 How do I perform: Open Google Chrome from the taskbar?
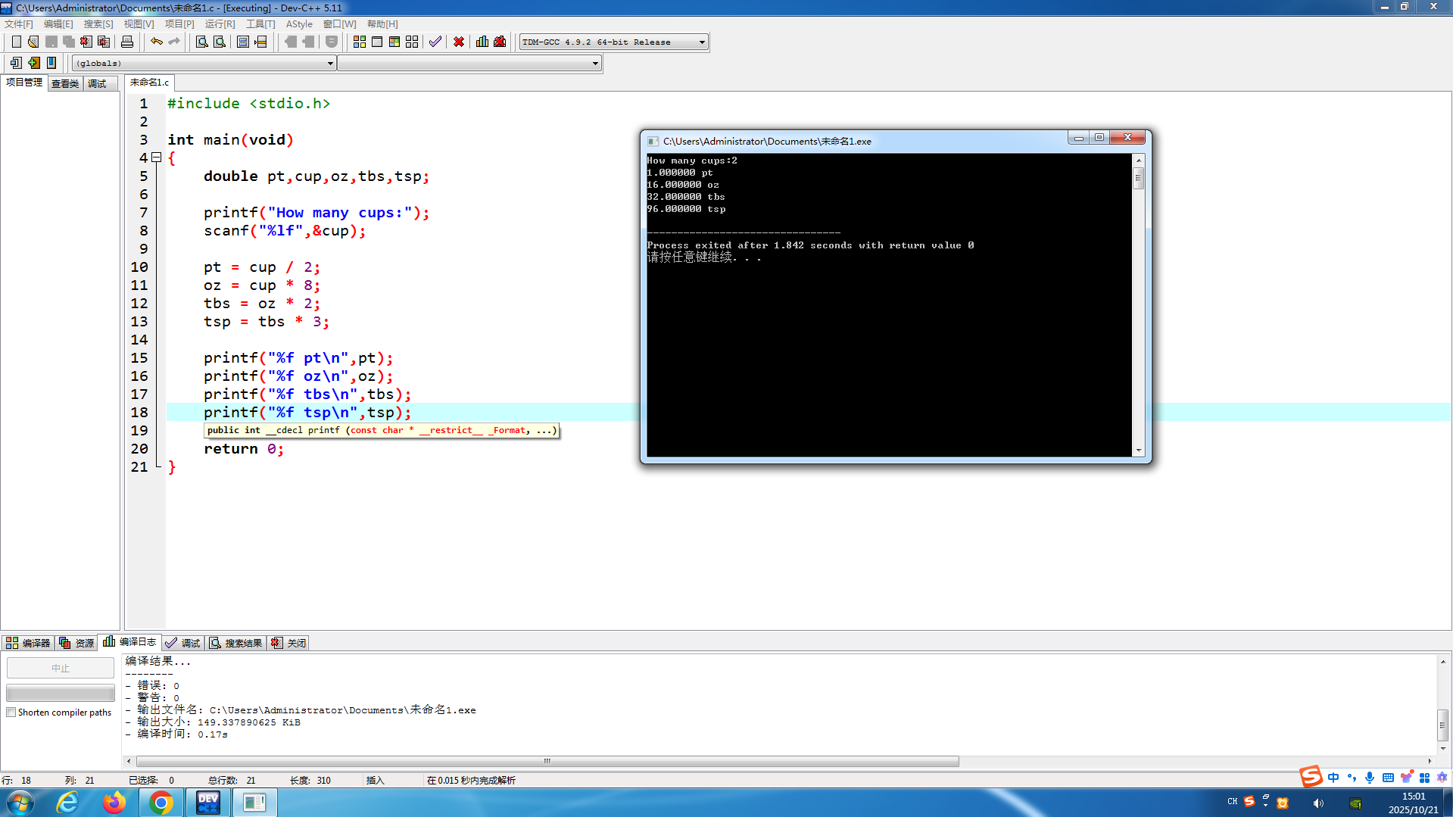161,803
